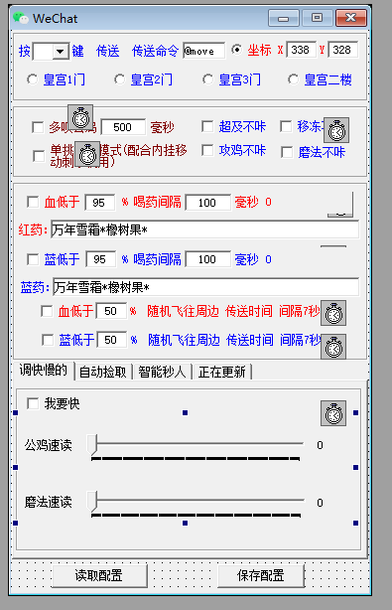Check the 我要快 checkbox
This screenshot has height=610, width=392.
[33, 403]
